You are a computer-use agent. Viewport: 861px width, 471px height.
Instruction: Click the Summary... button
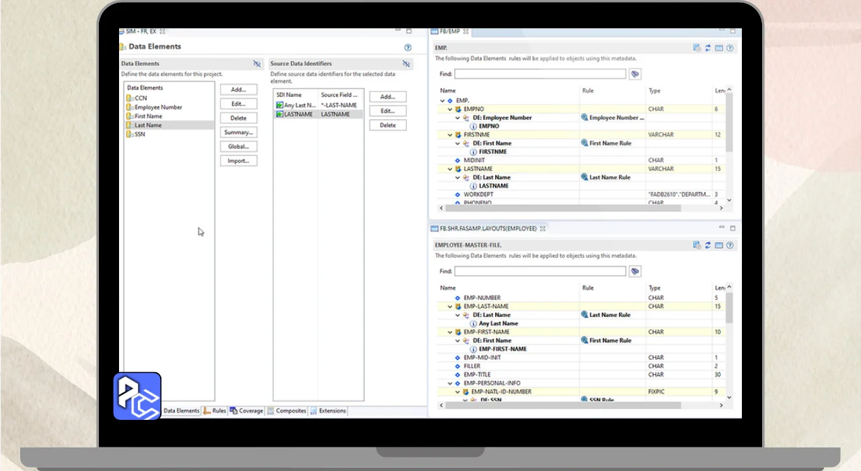click(238, 133)
